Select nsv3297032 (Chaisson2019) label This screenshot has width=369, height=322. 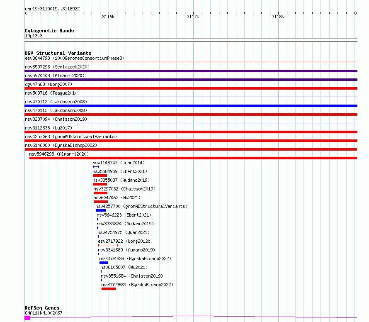point(124,189)
